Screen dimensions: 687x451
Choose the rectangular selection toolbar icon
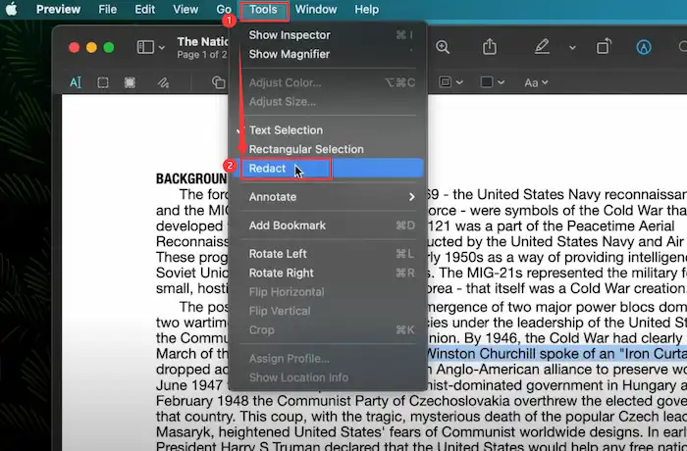[102, 82]
